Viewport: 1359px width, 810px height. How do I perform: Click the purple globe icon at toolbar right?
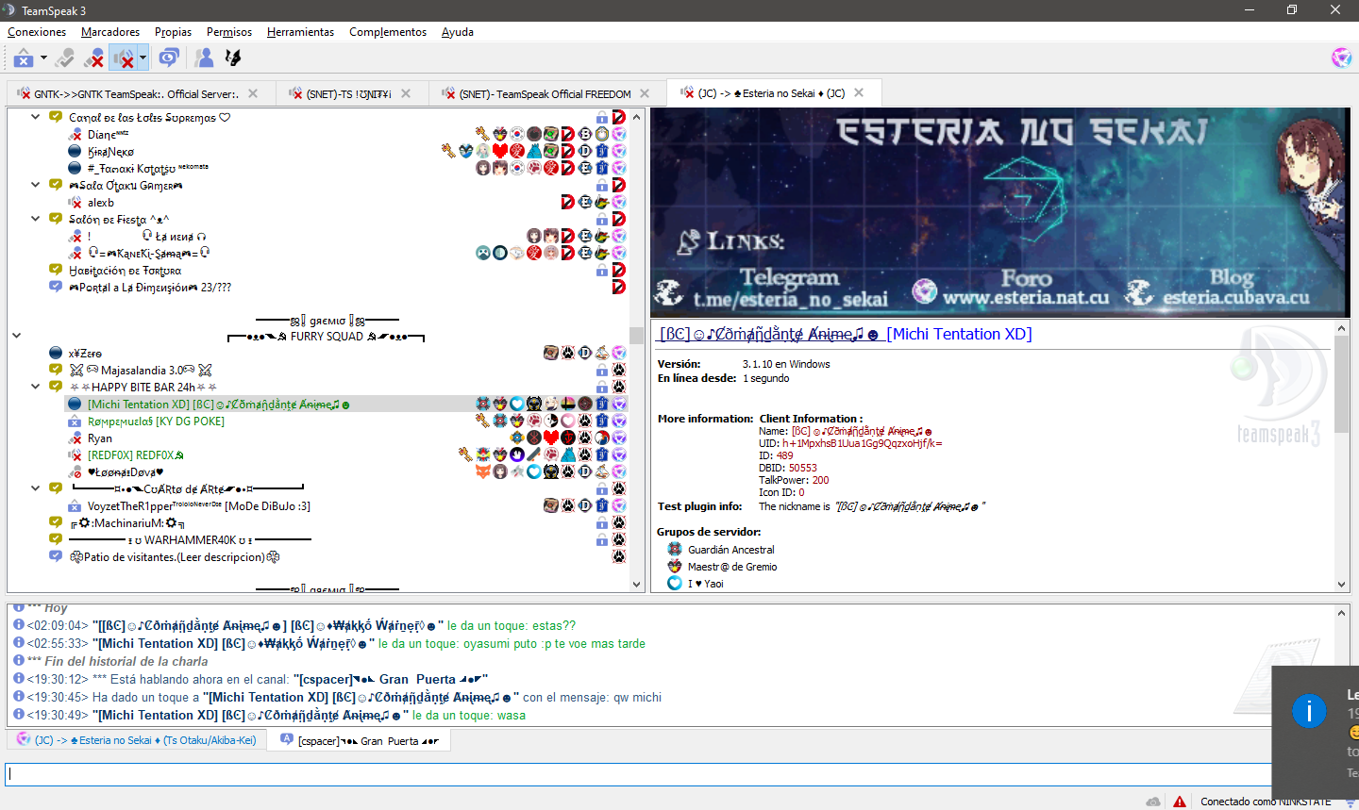[1341, 58]
